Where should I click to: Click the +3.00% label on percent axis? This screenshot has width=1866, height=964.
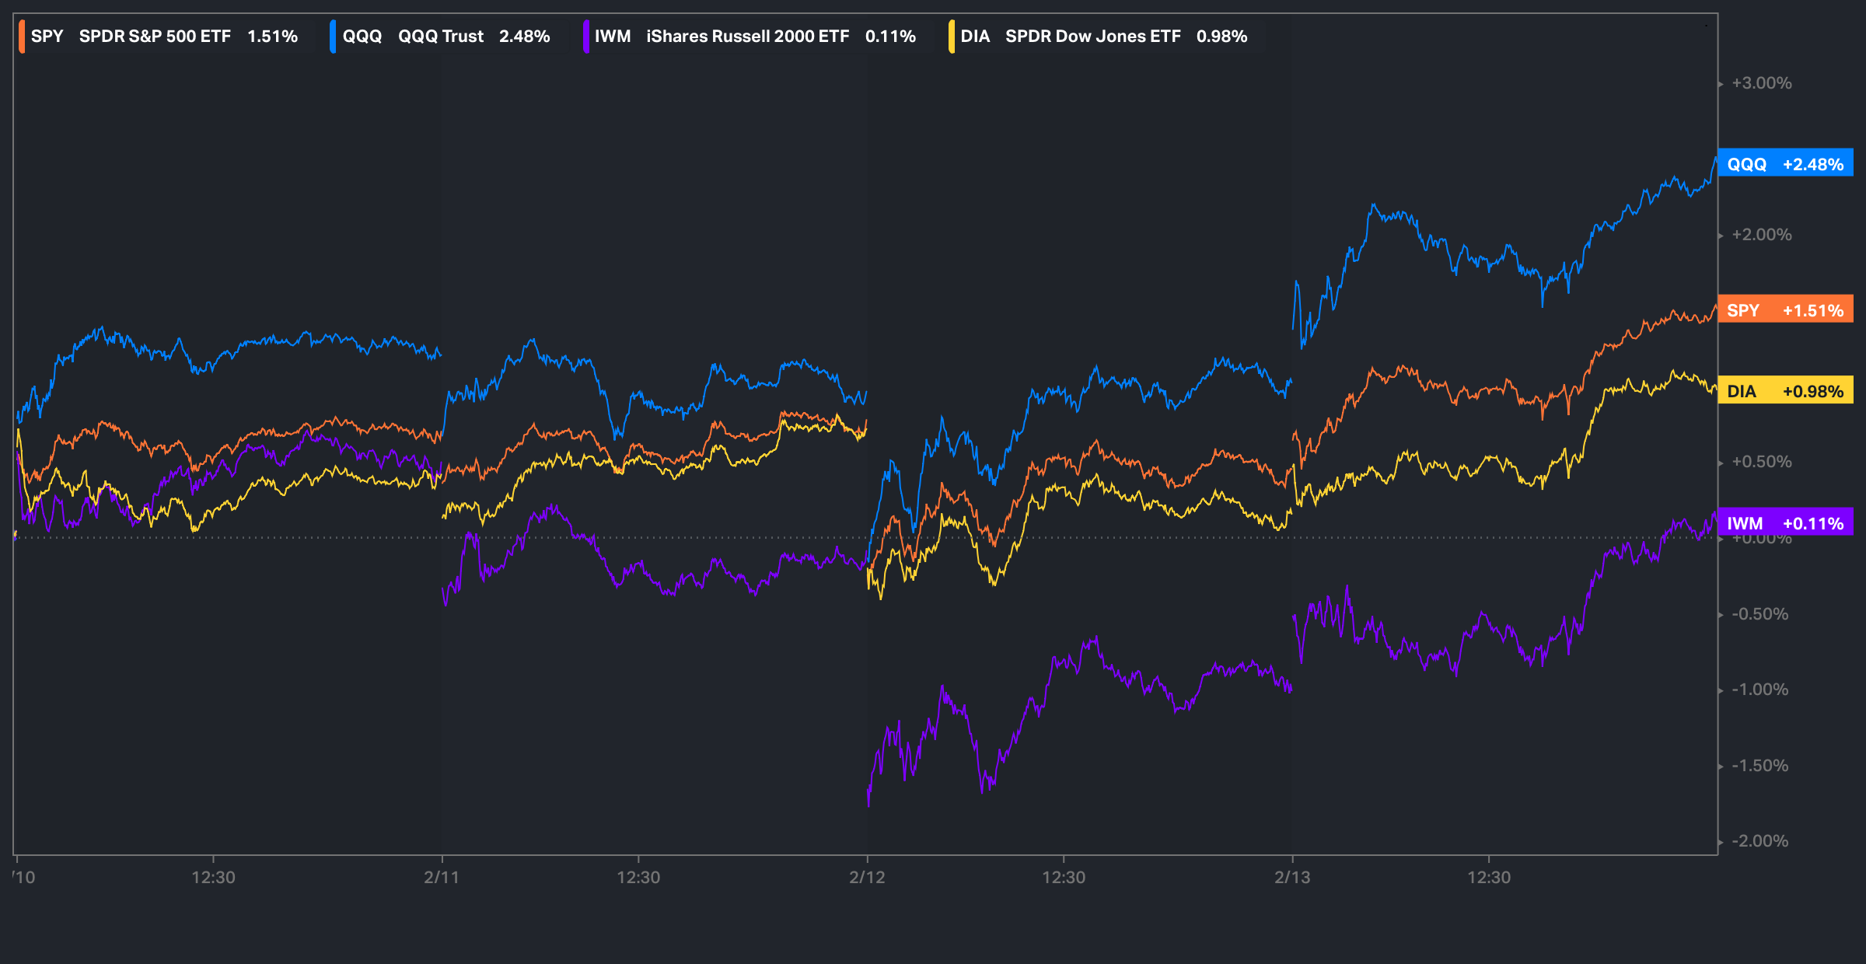tap(1761, 83)
